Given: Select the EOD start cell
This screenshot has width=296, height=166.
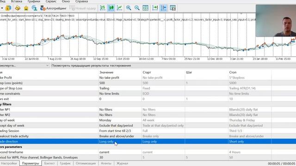Looking at the screenshot, I should [163, 94].
